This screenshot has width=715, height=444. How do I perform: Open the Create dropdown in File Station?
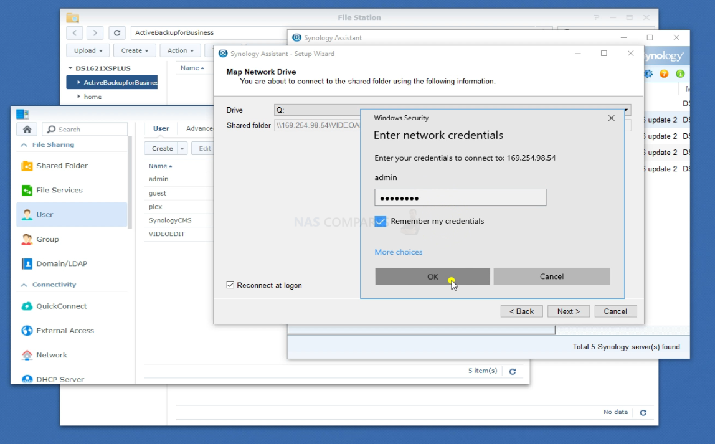pyautogui.click(x=135, y=50)
